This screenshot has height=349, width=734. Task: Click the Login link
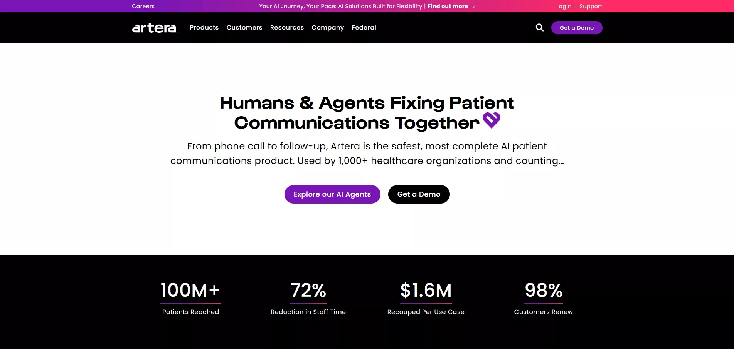(x=564, y=6)
